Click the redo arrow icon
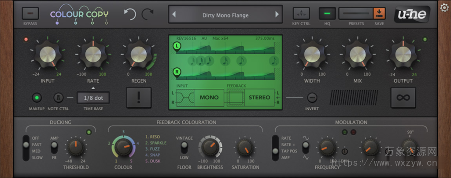The height and width of the screenshot is (178, 451). pos(148,15)
